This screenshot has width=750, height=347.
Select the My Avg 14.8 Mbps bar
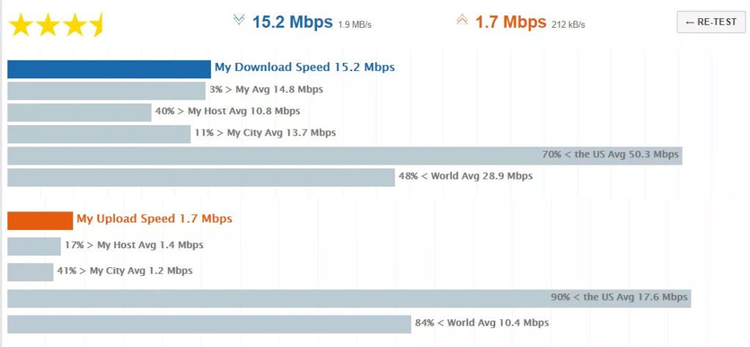pos(106,91)
